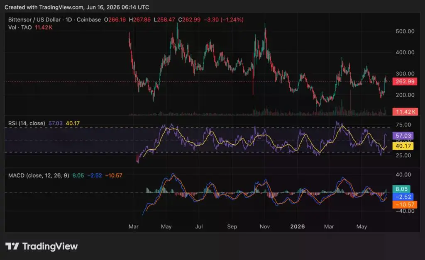Click the 75.00 RSI axis label

click(403, 125)
